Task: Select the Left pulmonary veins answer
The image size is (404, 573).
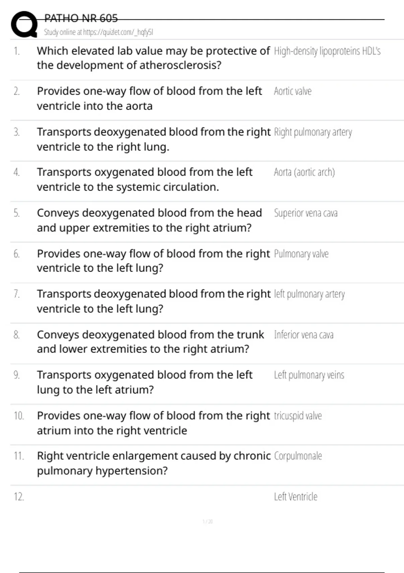Action: coord(309,375)
